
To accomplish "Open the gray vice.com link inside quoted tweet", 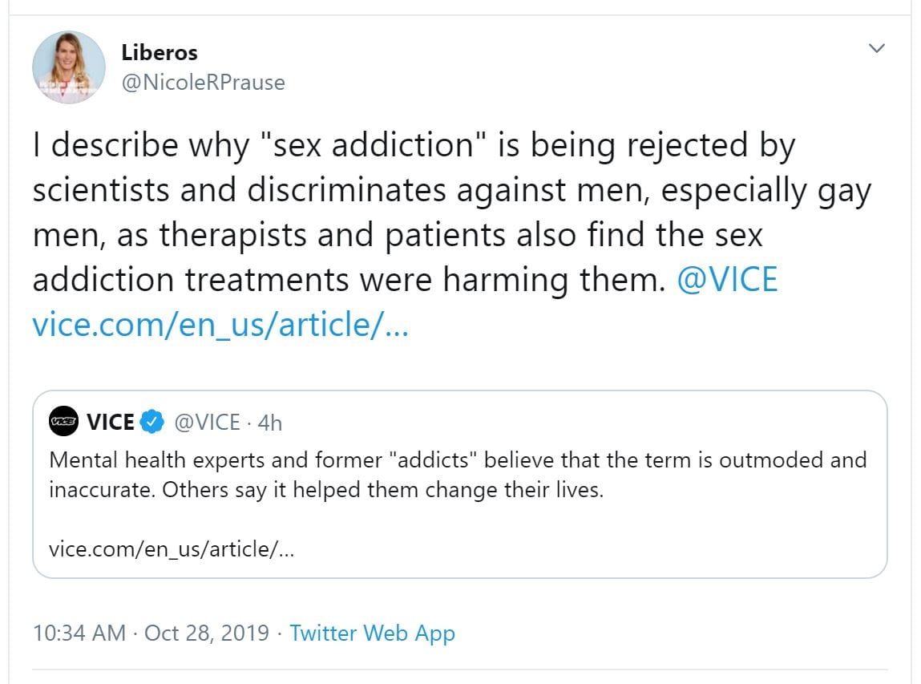I will [x=172, y=548].
